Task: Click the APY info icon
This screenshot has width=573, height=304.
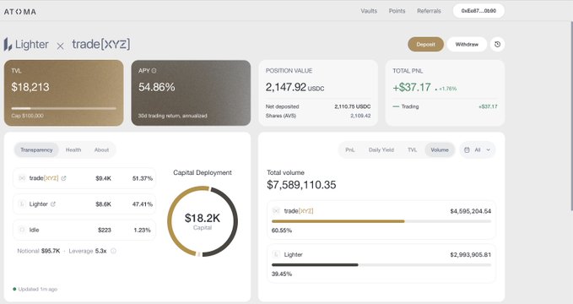Action: click(x=154, y=71)
